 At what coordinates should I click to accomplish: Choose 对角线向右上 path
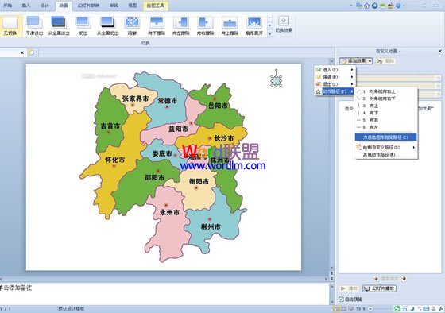386,91
